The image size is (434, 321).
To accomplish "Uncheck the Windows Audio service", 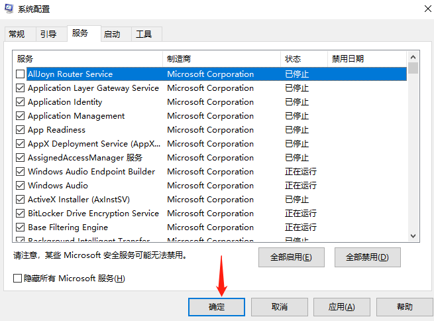I will pos(21,186).
